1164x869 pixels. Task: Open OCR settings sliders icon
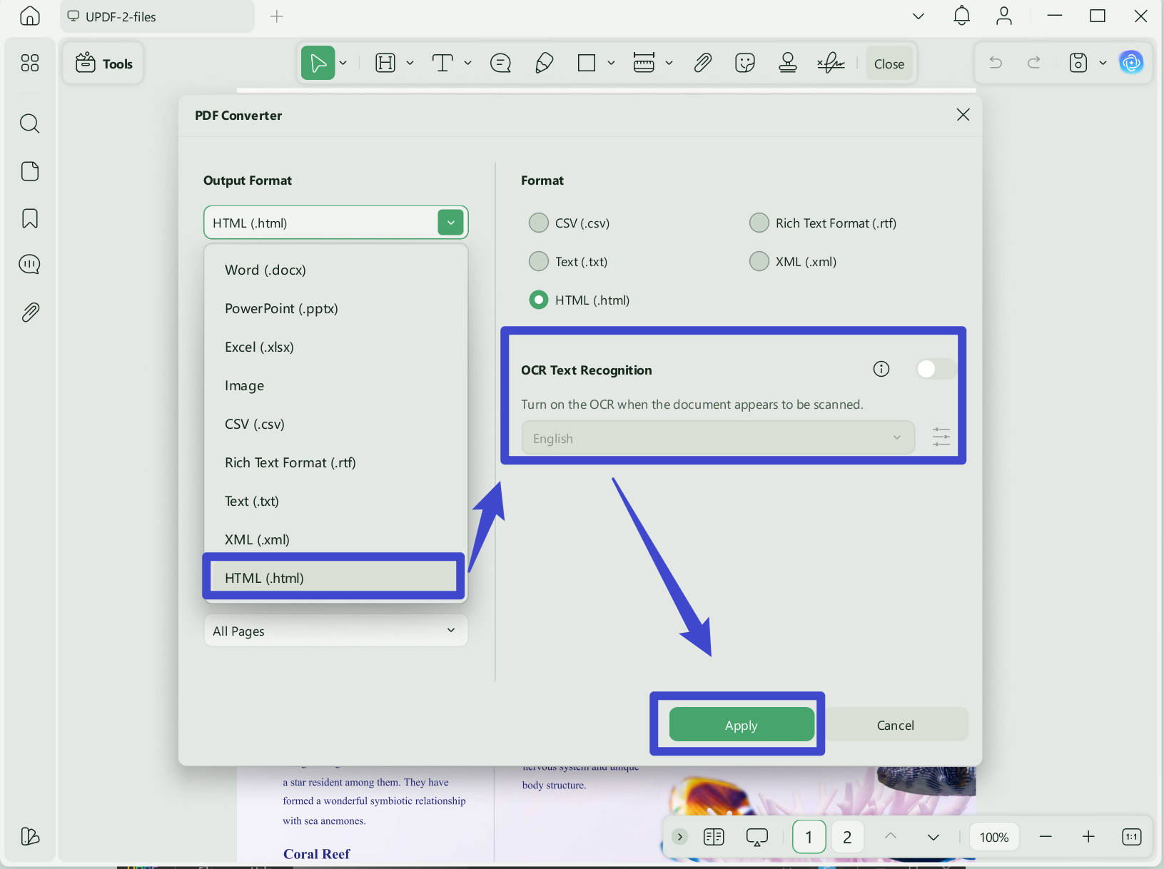(941, 437)
